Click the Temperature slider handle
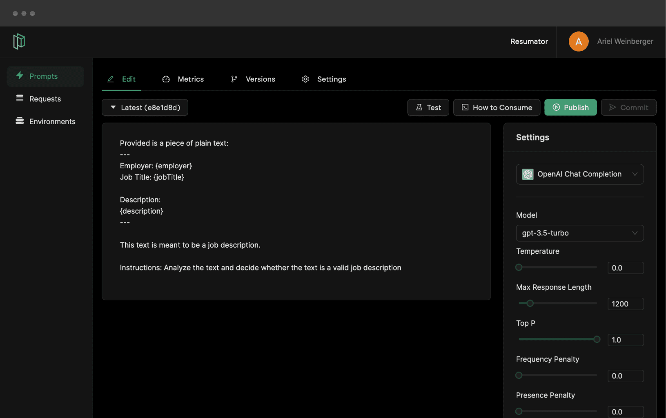This screenshot has width=666, height=418. click(x=519, y=267)
